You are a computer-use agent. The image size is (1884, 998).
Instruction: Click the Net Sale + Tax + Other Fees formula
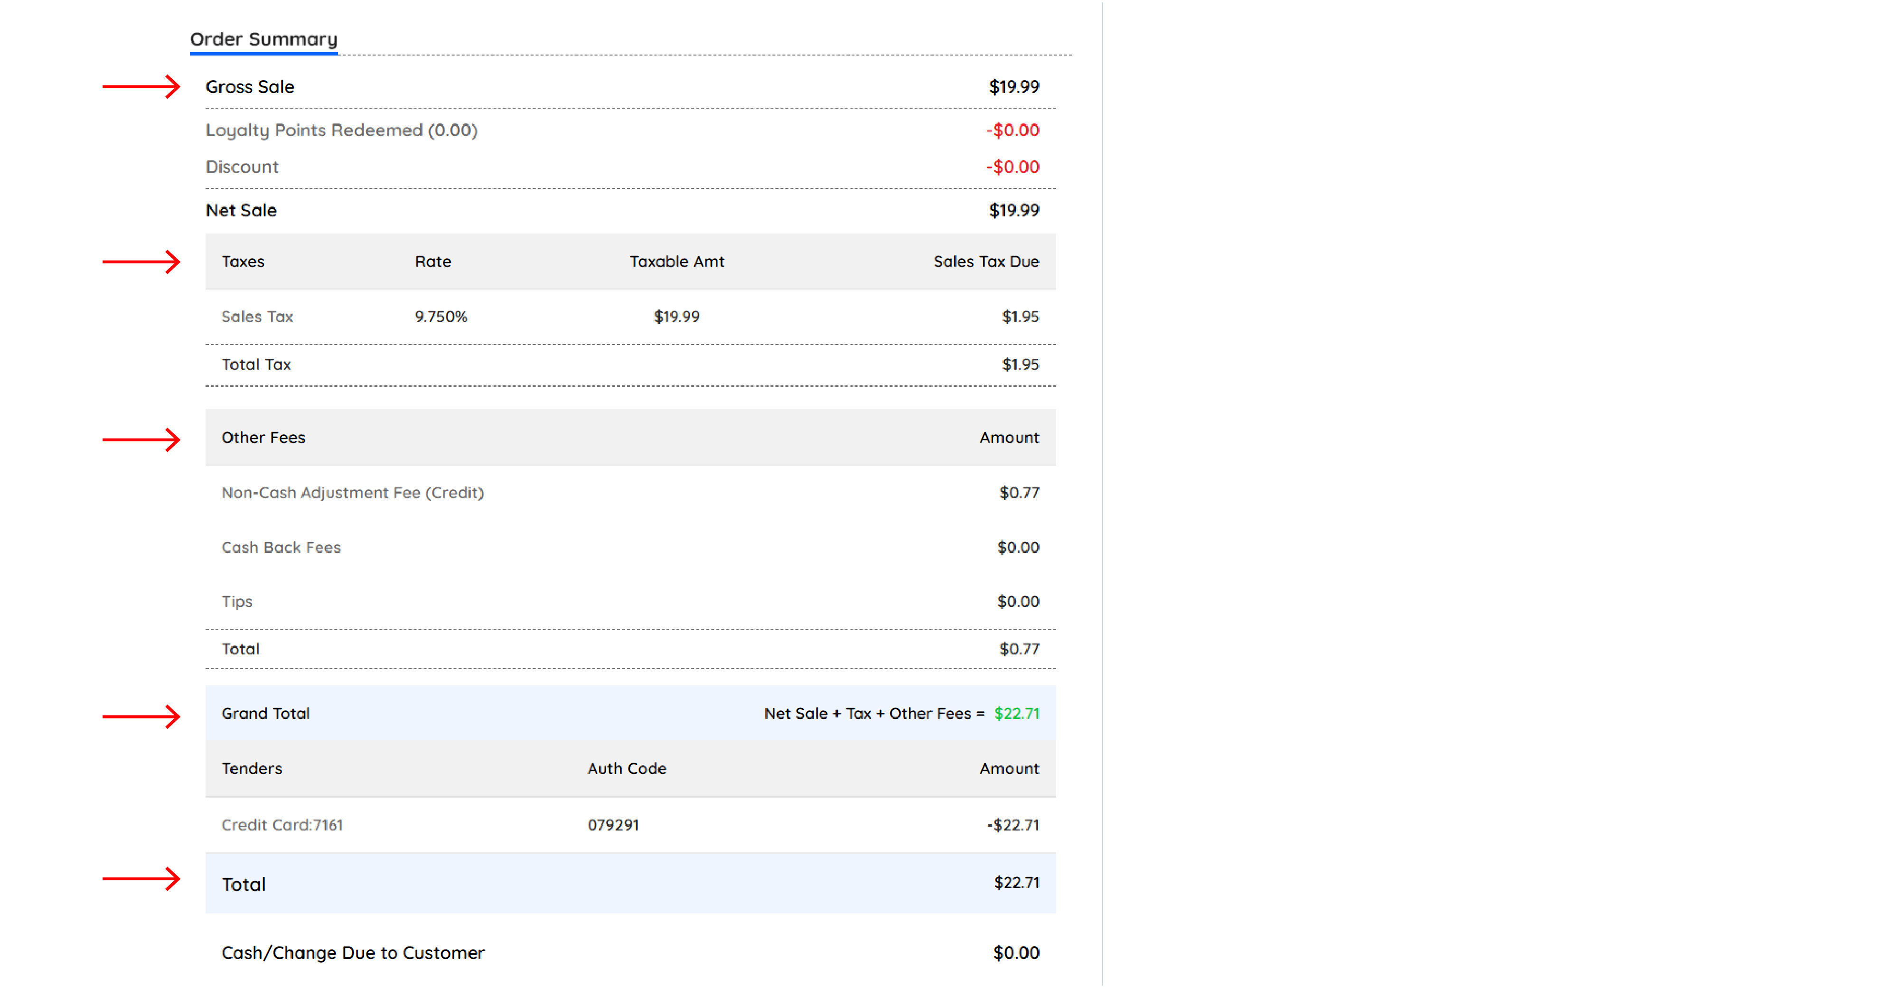point(874,714)
